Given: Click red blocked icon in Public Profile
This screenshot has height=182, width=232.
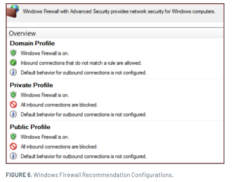Looking at the screenshot, I should pyautogui.click(x=14, y=146).
